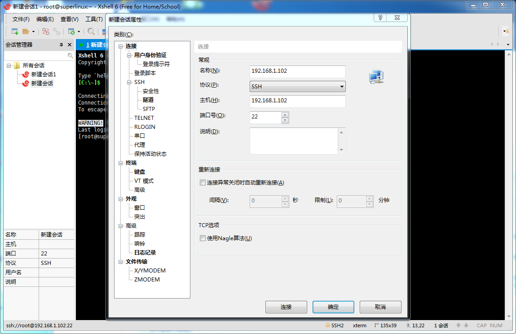Click the Session Manager search field

point(35,56)
